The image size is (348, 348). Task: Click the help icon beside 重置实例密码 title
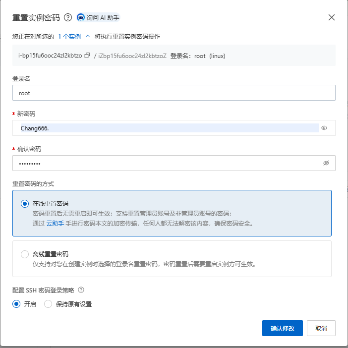pos(68,18)
